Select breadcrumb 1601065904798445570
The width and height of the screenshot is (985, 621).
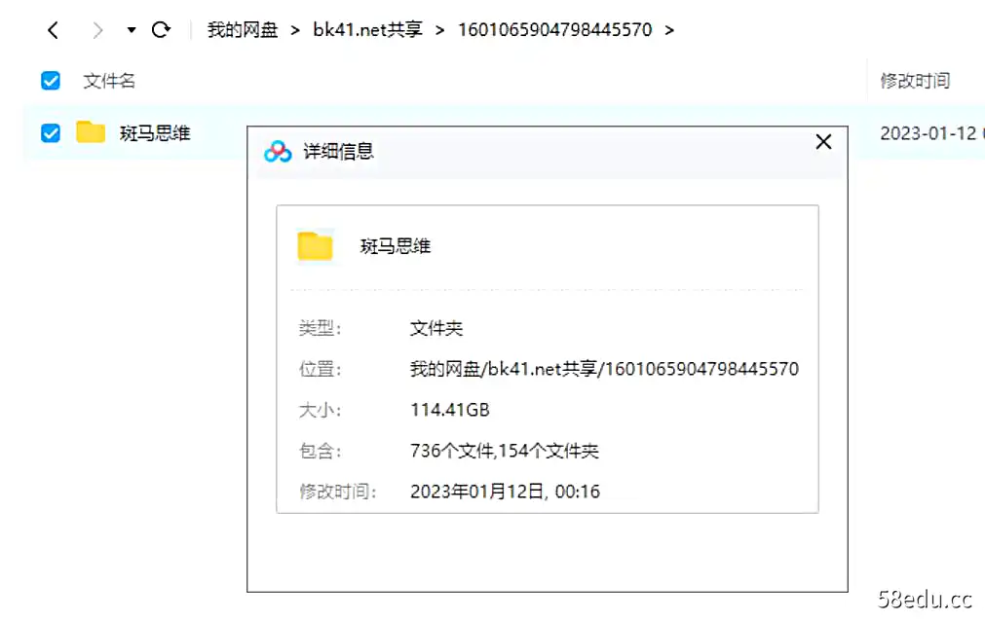pyautogui.click(x=554, y=29)
